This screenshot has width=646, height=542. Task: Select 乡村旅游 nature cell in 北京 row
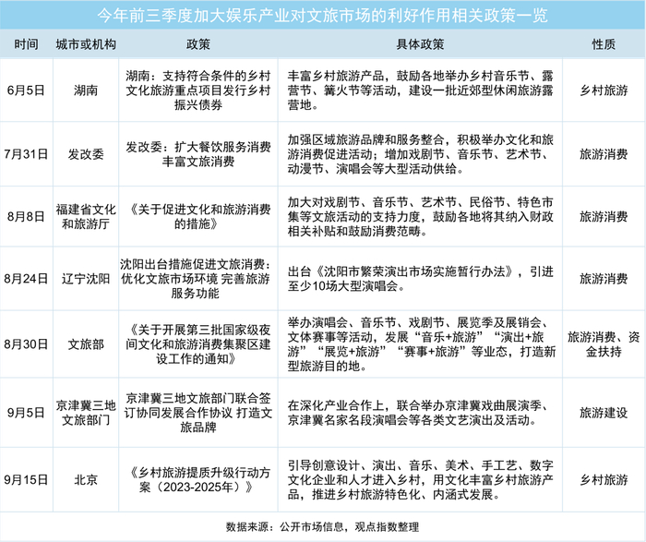pyautogui.click(x=604, y=480)
